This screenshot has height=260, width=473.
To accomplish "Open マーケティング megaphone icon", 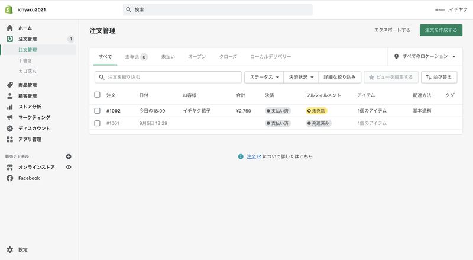I will click(x=10, y=118).
